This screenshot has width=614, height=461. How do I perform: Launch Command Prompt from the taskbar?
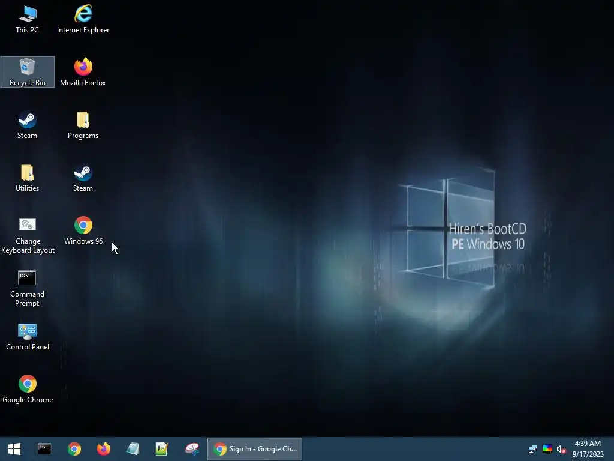pos(44,449)
